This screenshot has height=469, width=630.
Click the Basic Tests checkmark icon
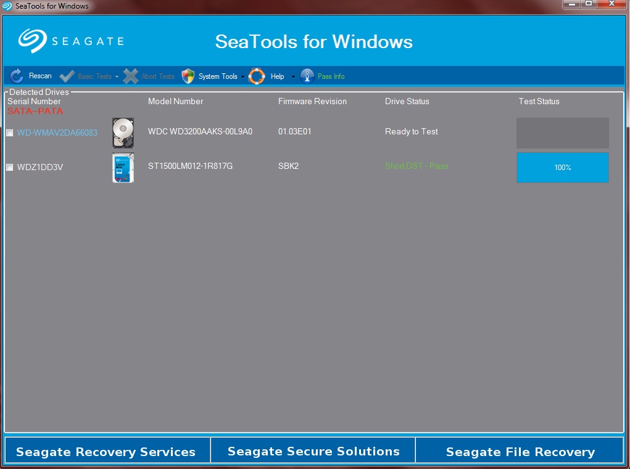[x=67, y=76]
